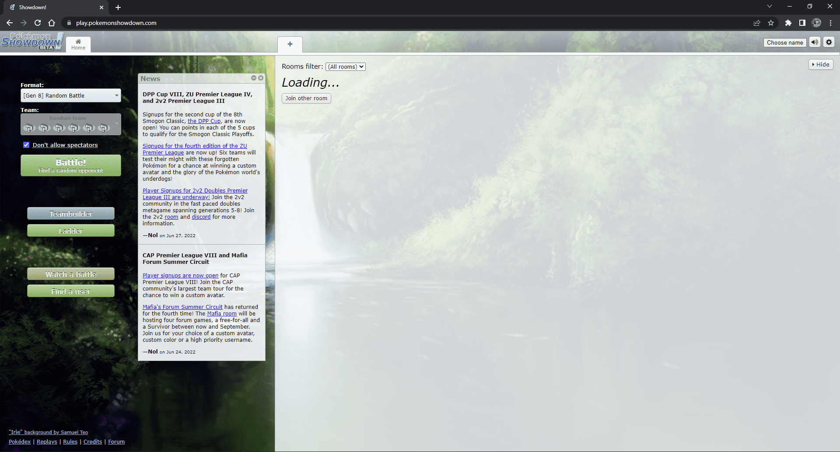Screen dimensions: 840x452
Task: Minimize the News panel
Action: (254, 78)
